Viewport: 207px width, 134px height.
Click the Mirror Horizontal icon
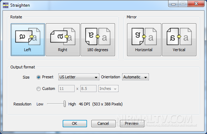pyautogui.click(x=144, y=40)
